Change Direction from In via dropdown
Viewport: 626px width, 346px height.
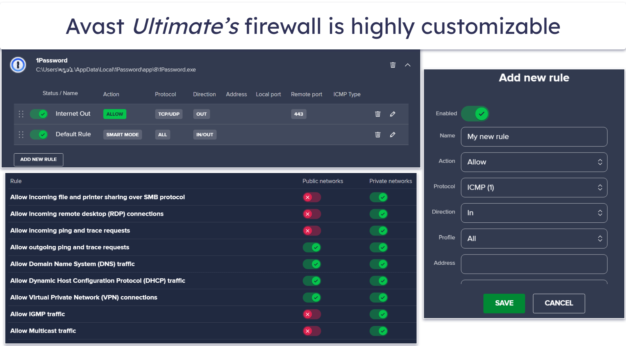[x=534, y=213]
